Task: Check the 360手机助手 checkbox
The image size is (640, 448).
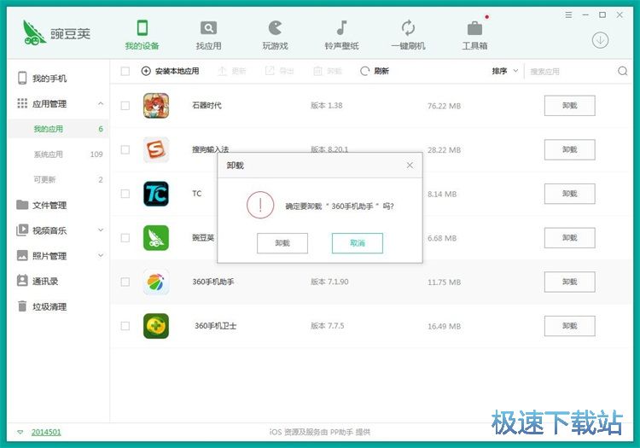Action: pos(125,282)
